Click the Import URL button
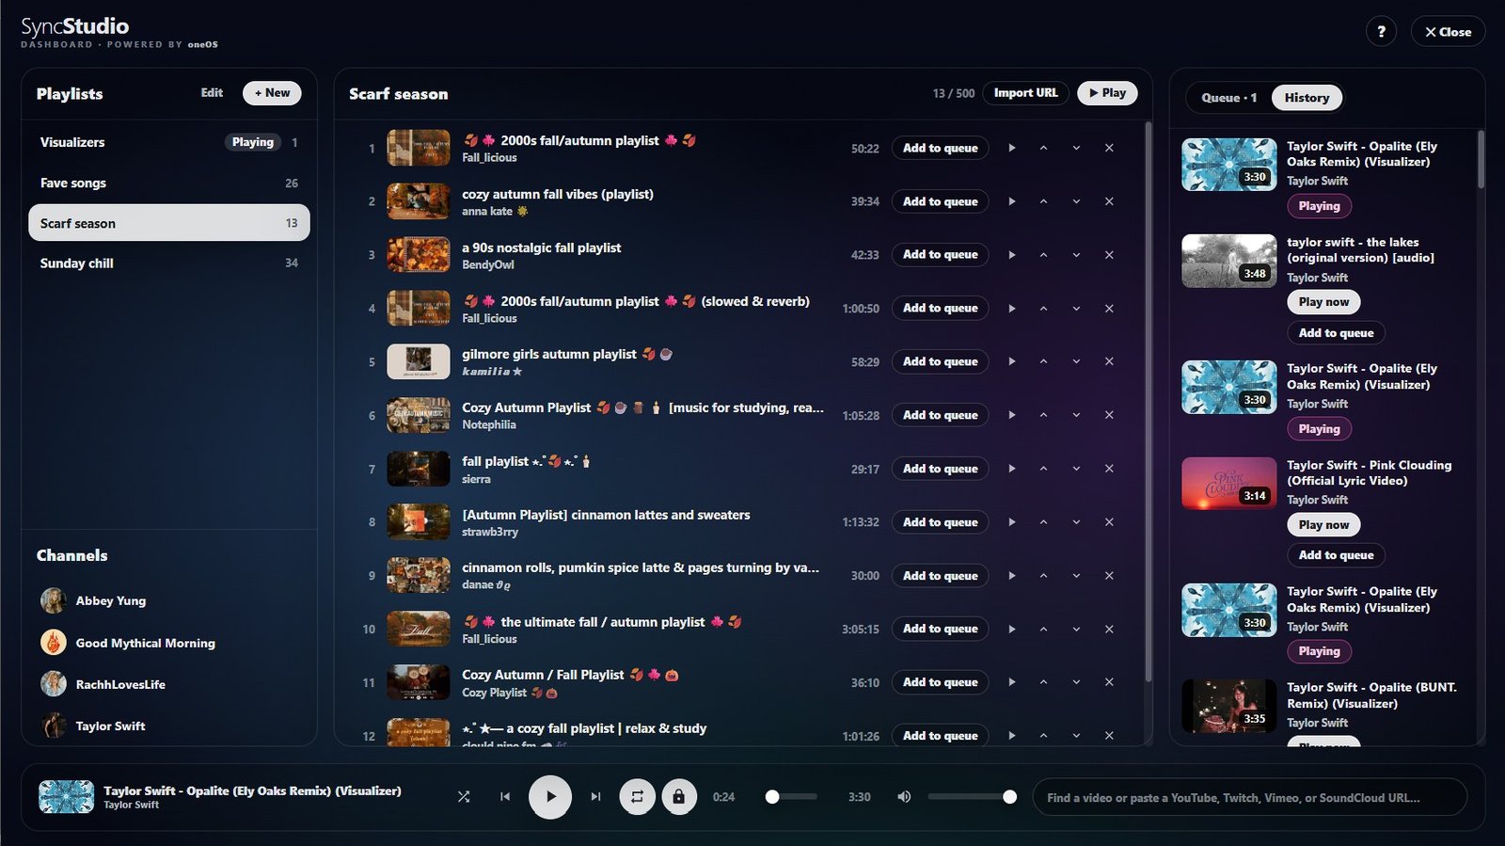Screen dimensions: 1505x846 click(1025, 93)
